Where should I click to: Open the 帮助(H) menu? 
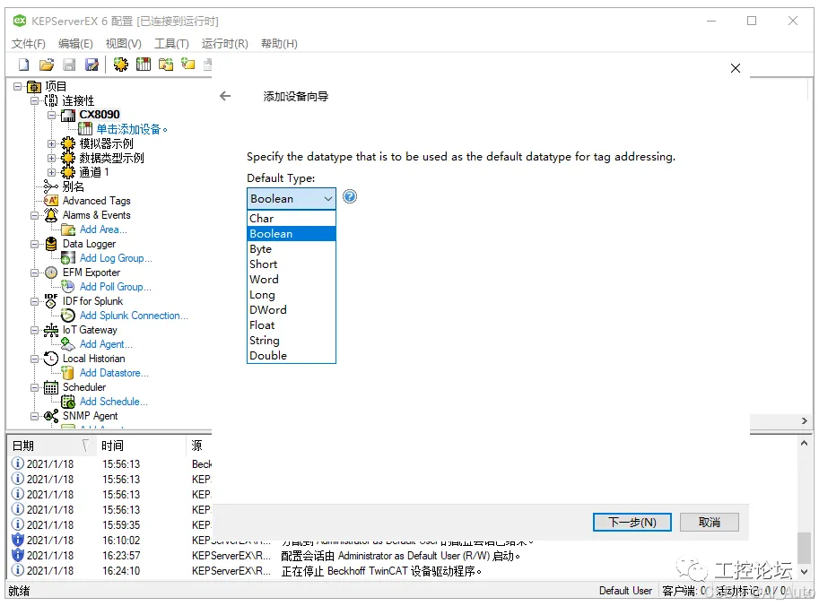[x=279, y=44]
